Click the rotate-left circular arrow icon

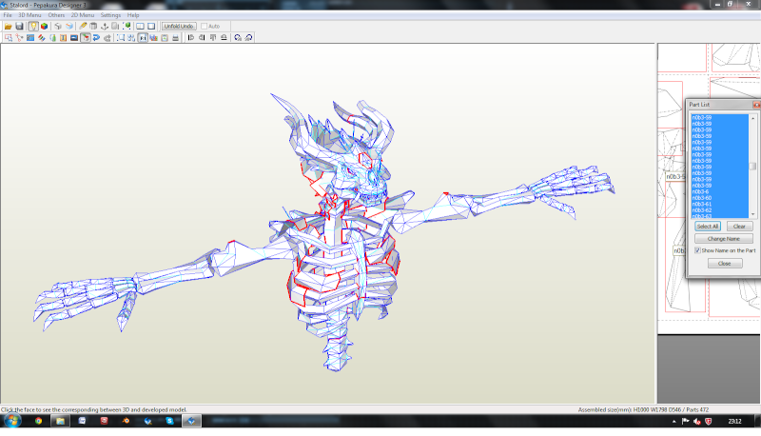[x=237, y=38]
